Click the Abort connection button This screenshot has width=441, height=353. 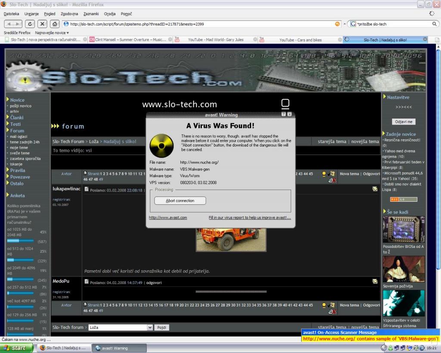[180, 200]
